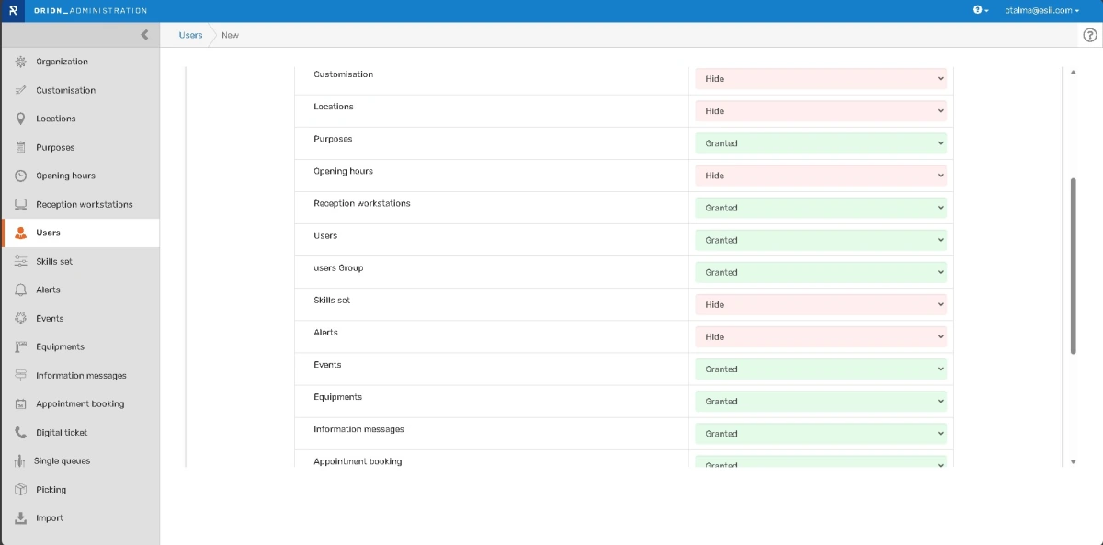The height and width of the screenshot is (545, 1103).
Task: Open the Events permission dropdown
Action: (x=820, y=369)
